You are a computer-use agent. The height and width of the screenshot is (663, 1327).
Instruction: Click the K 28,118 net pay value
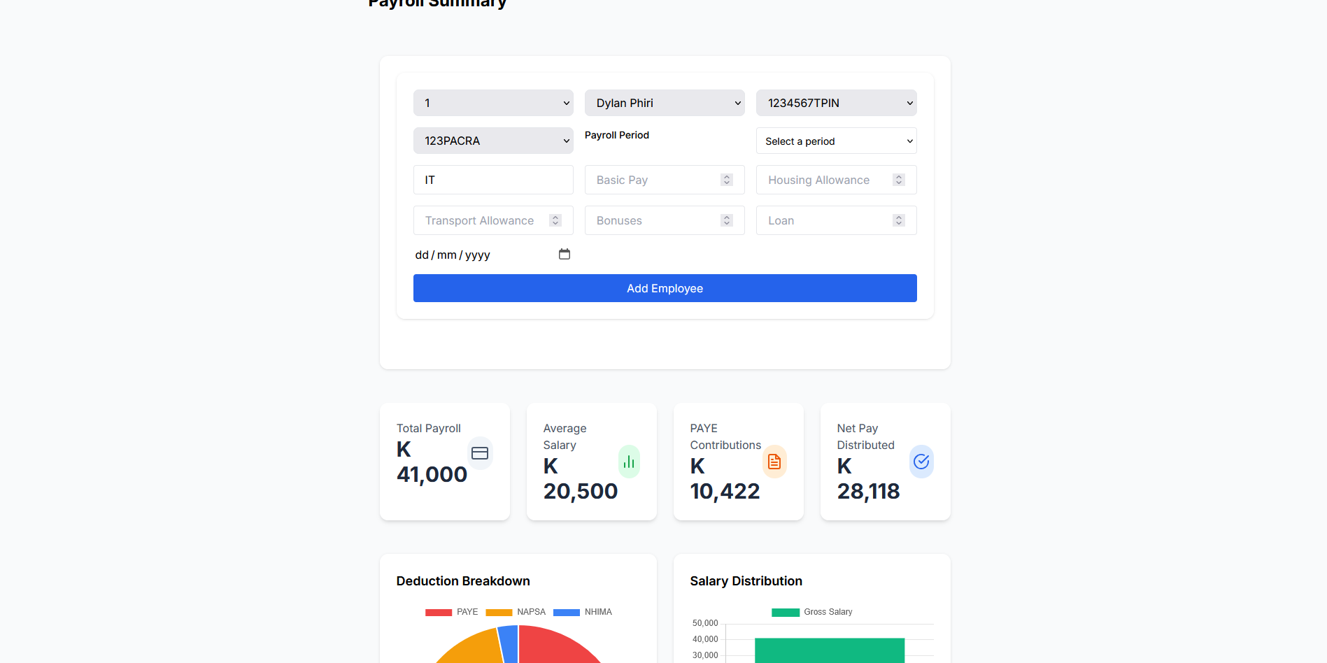(868, 478)
